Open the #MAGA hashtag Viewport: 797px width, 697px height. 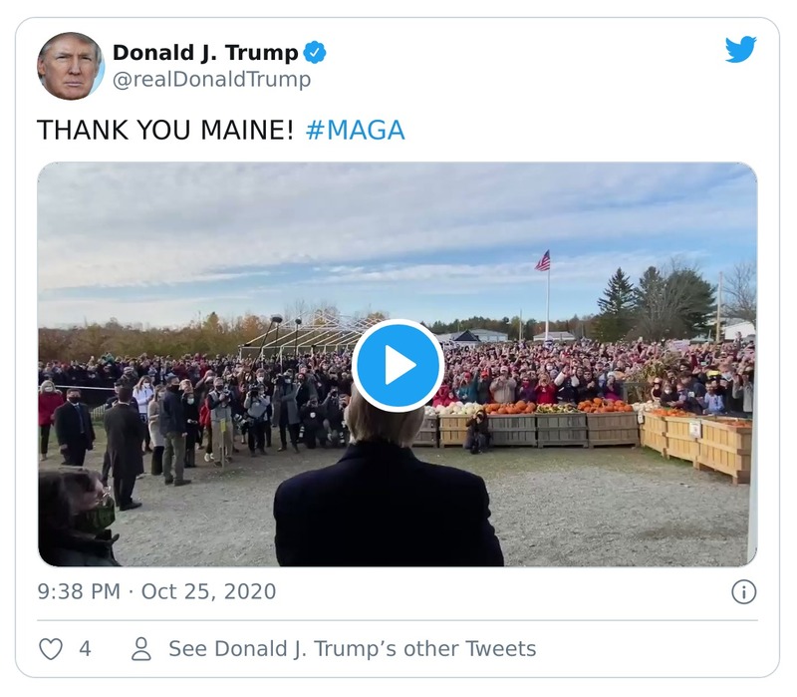(356, 128)
